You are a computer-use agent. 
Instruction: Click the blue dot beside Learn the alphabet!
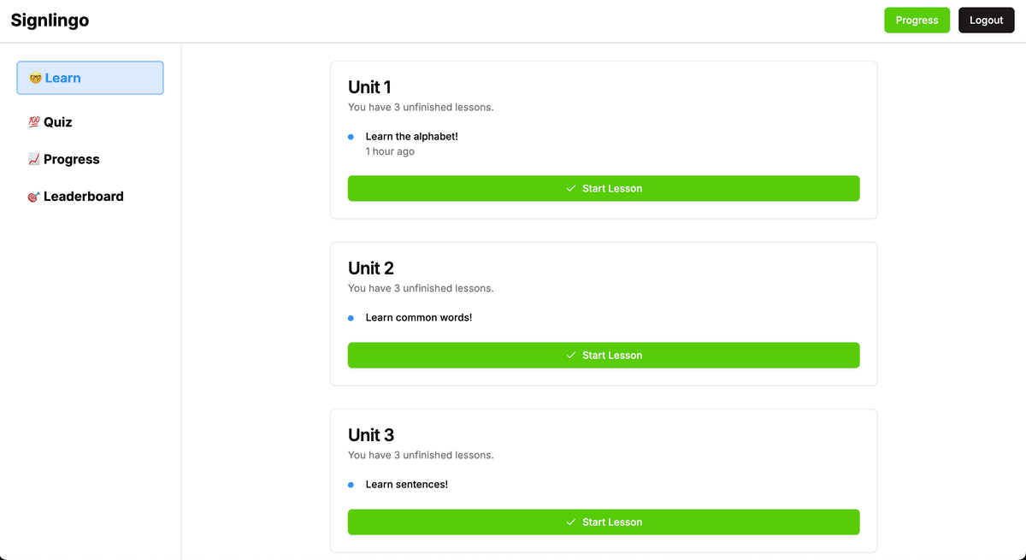[x=351, y=136]
